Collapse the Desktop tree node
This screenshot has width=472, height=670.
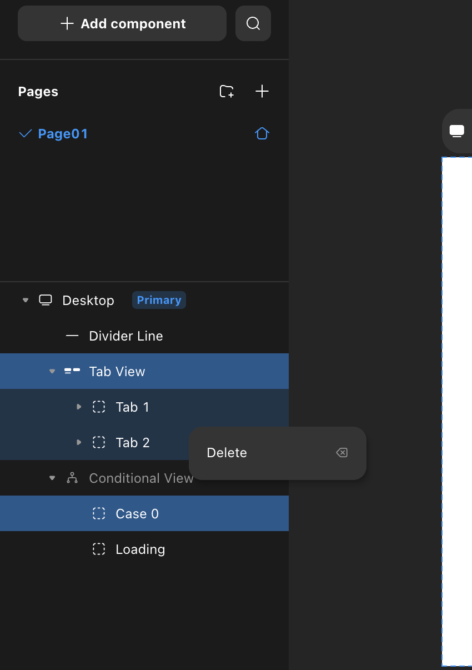pyautogui.click(x=25, y=300)
